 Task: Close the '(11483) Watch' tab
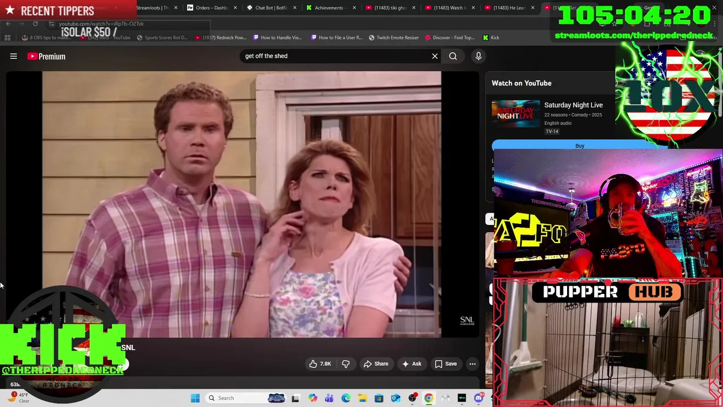(x=473, y=8)
